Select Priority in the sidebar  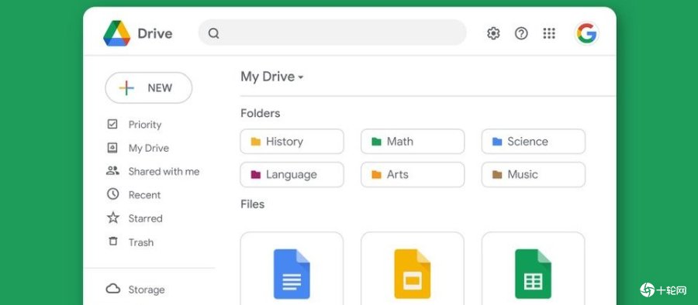(145, 125)
